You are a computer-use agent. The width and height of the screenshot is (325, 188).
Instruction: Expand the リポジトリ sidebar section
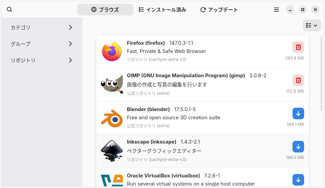pyautogui.click(x=42, y=60)
